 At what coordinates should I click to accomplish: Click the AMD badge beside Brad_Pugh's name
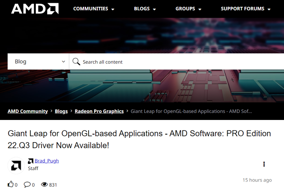[x=30, y=161]
